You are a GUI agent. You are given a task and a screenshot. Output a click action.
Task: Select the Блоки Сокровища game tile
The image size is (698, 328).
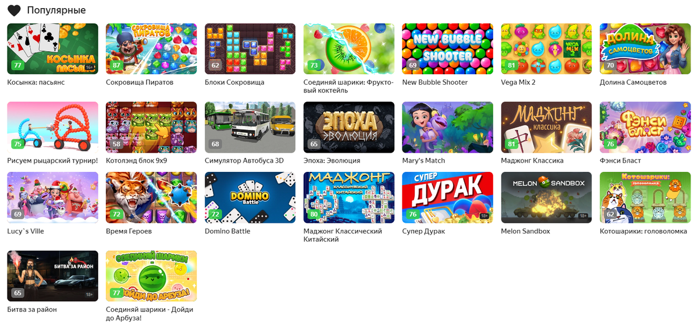[250, 49]
